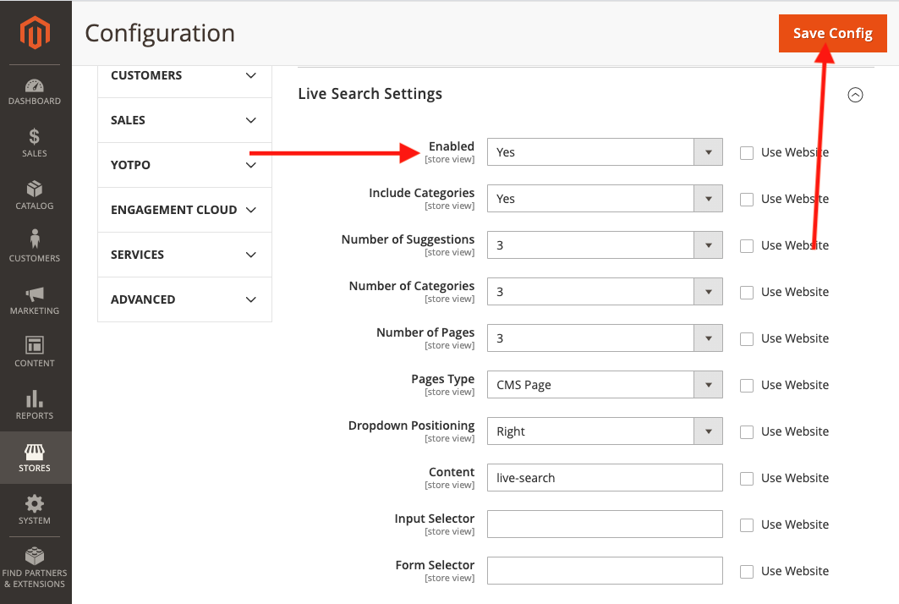Screen dimensions: 899x604
Task: Open the System gear menu
Action: click(35, 509)
